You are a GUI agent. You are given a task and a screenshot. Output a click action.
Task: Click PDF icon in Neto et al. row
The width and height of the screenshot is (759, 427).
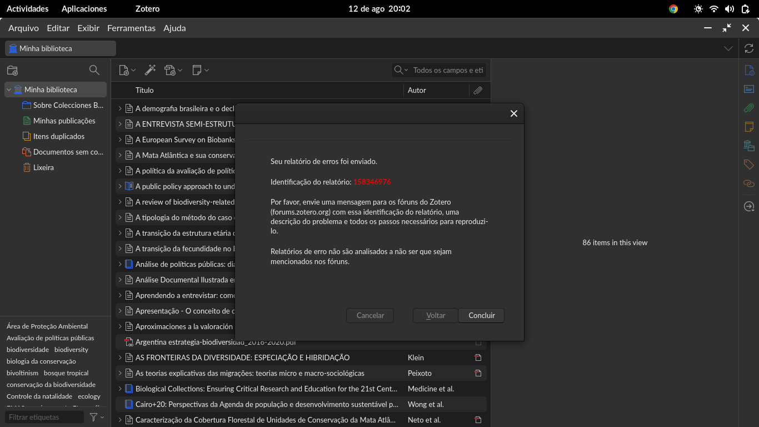(478, 420)
